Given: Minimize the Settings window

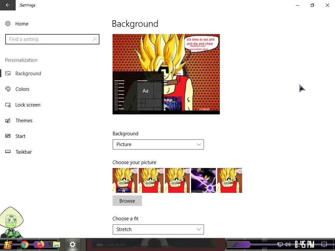Looking at the screenshot, I should click(297, 5).
